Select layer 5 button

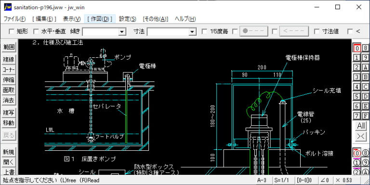pyautogui.click(x=357, y=96)
